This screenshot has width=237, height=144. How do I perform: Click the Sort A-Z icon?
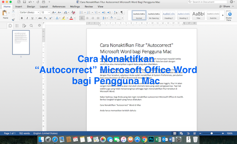116,13
